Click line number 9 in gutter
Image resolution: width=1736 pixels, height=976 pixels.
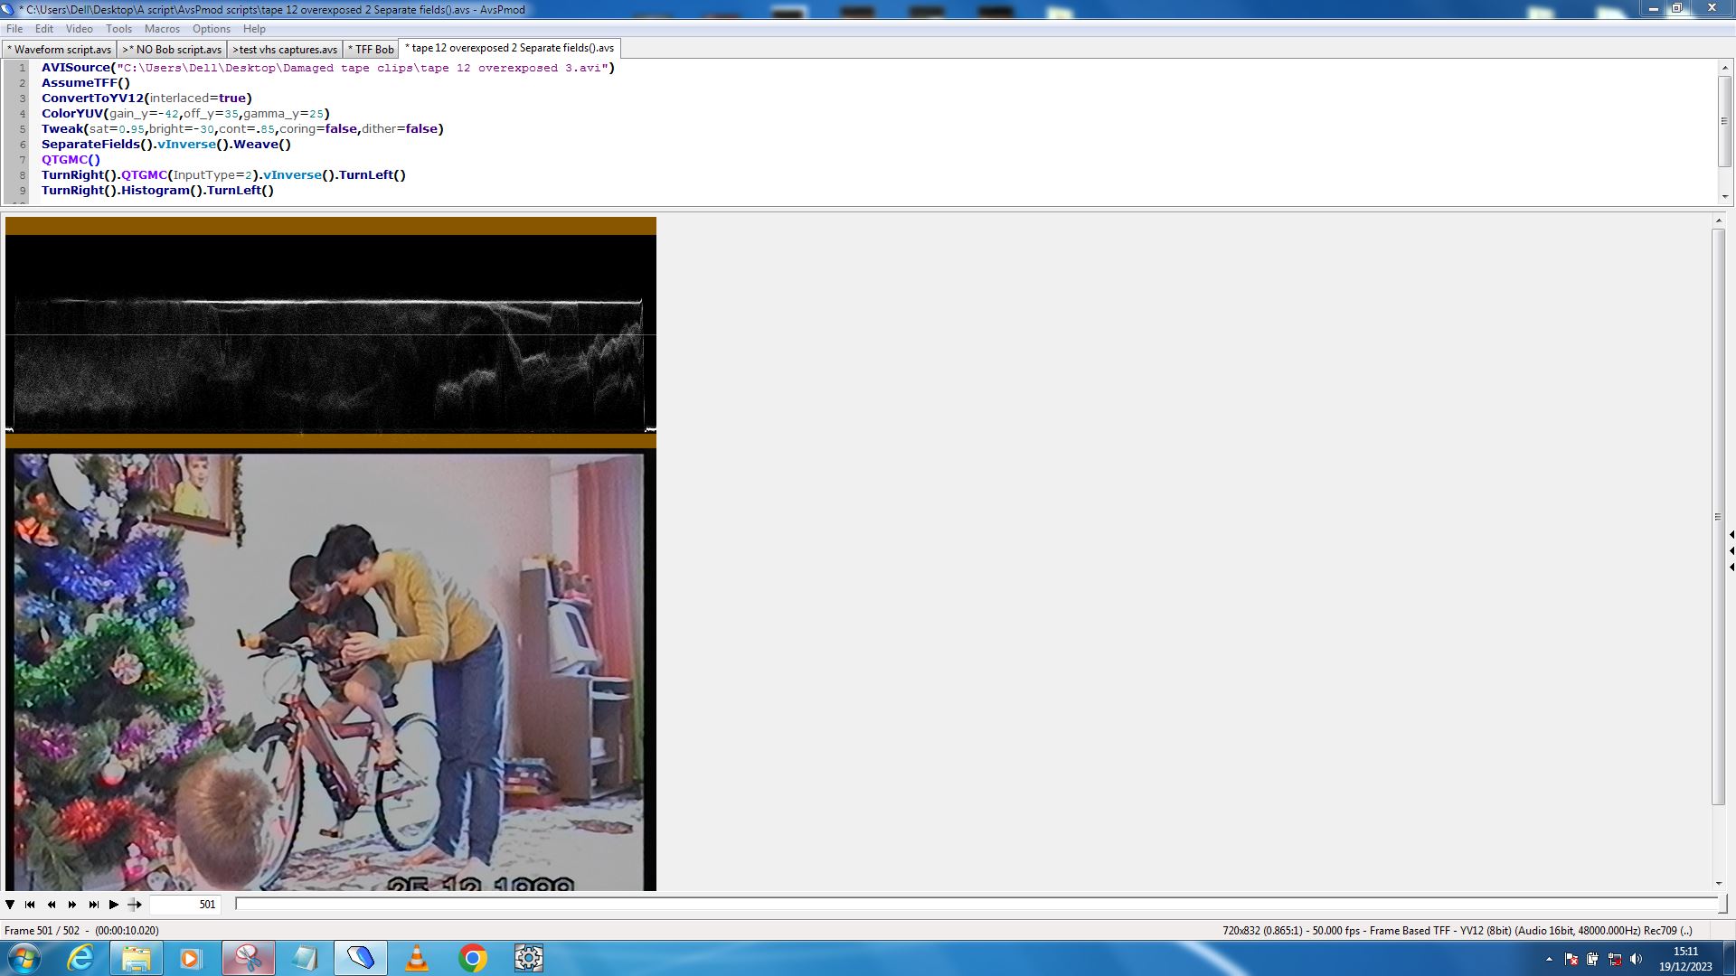pyautogui.click(x=23, y=191)
